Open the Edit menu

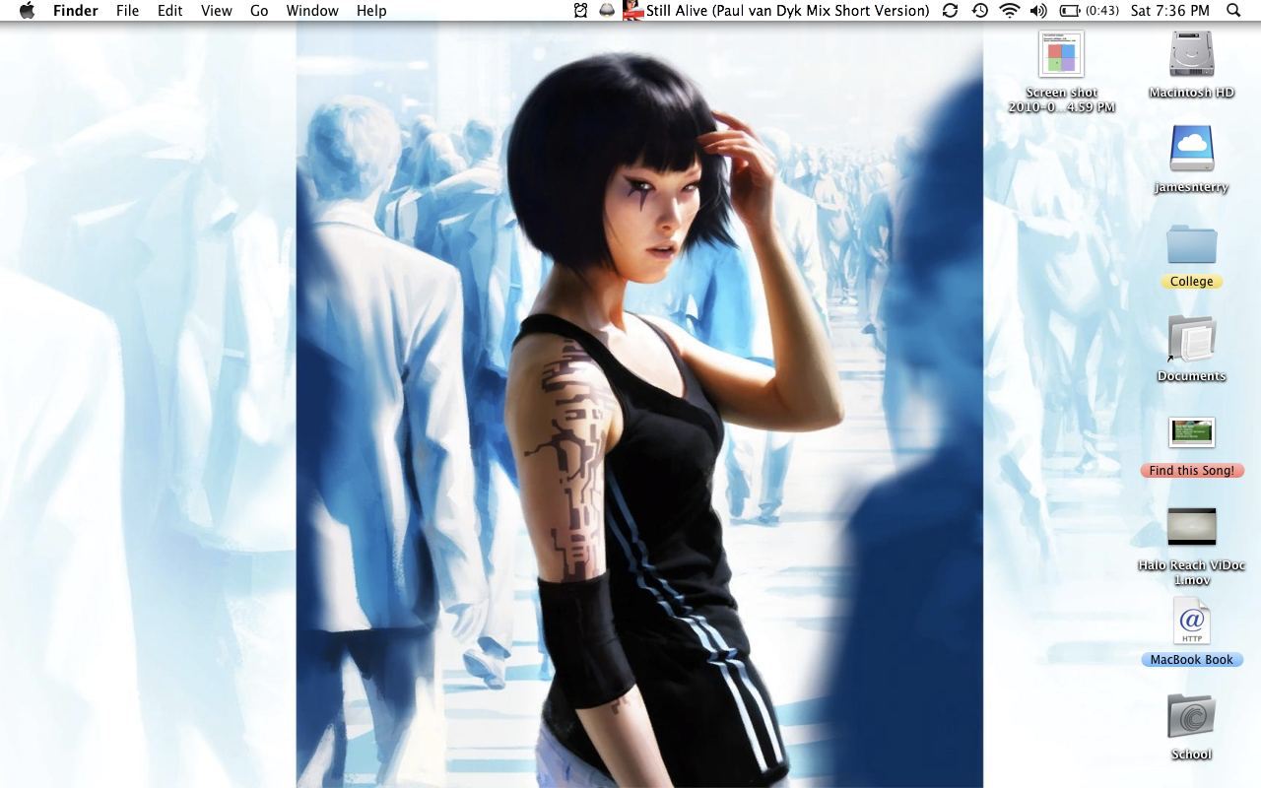[x=170, y=11]
